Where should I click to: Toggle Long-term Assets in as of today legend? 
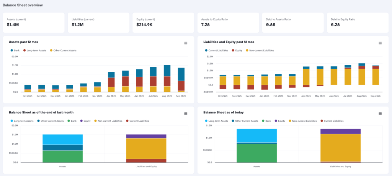217,121
